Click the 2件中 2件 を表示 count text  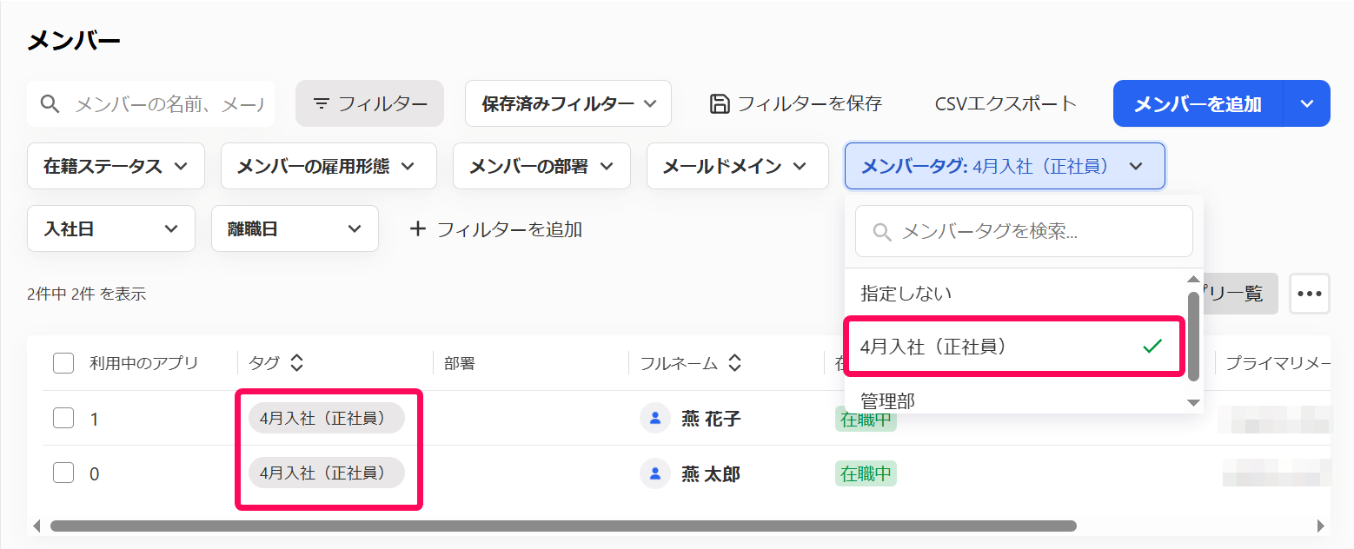tap(86, 294)
